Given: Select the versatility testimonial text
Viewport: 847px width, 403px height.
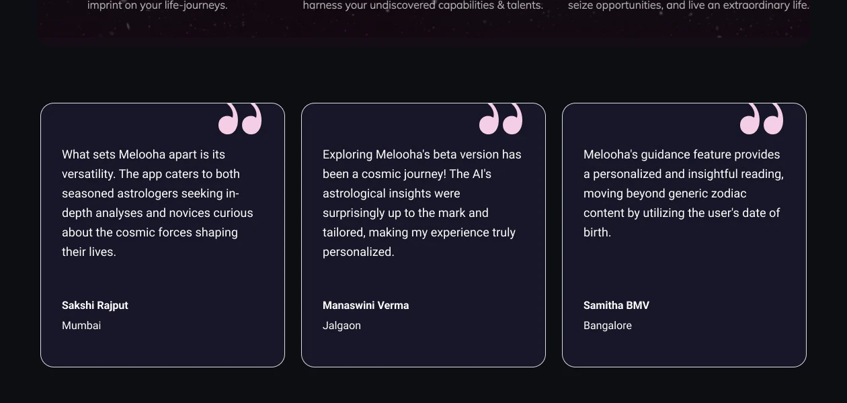Looking at the screenshot, I should click(157, 203).
